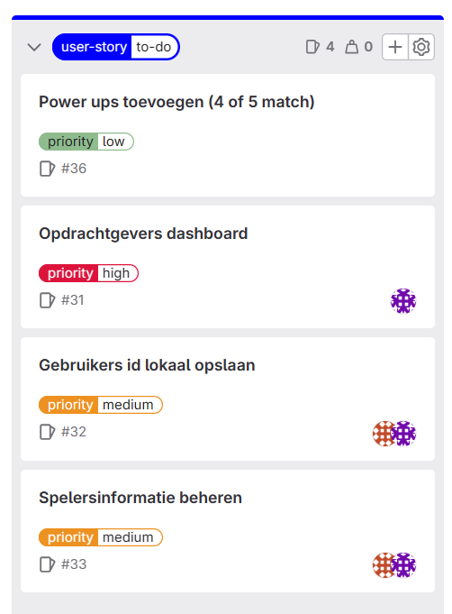Open the Spelersinformatie beheren issue
The image size is (452, 614).
pyautogui.click(x=140, y=498)
